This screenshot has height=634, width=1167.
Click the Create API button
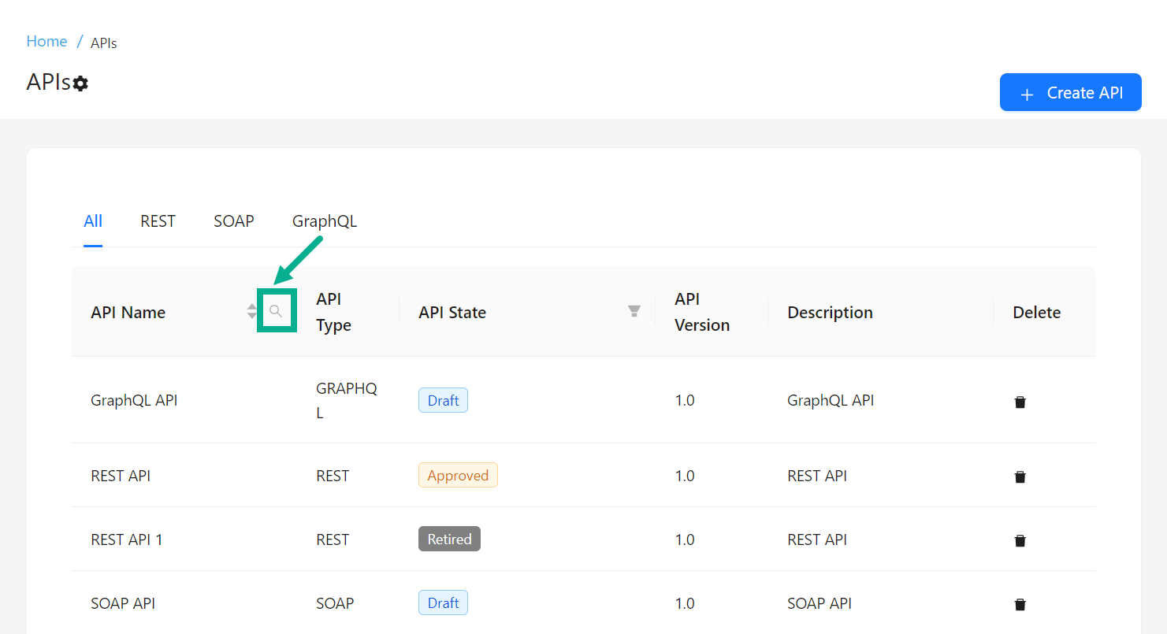1070,93
